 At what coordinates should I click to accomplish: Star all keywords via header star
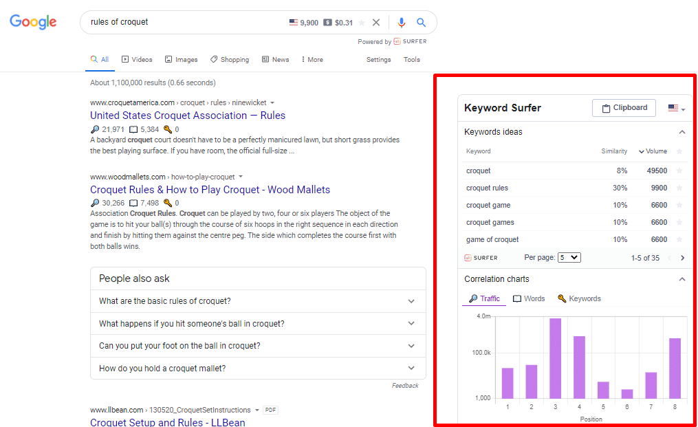point(679,151)
